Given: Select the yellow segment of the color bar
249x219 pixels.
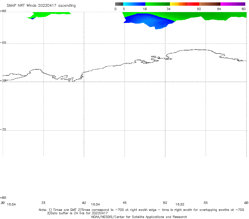Looking at the screenshot, I should point(174,4).
